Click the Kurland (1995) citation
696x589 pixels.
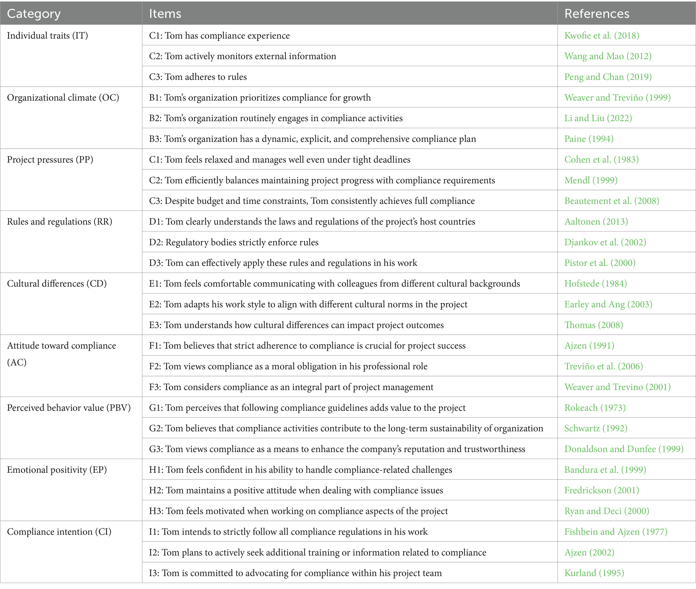click(594, 573)
